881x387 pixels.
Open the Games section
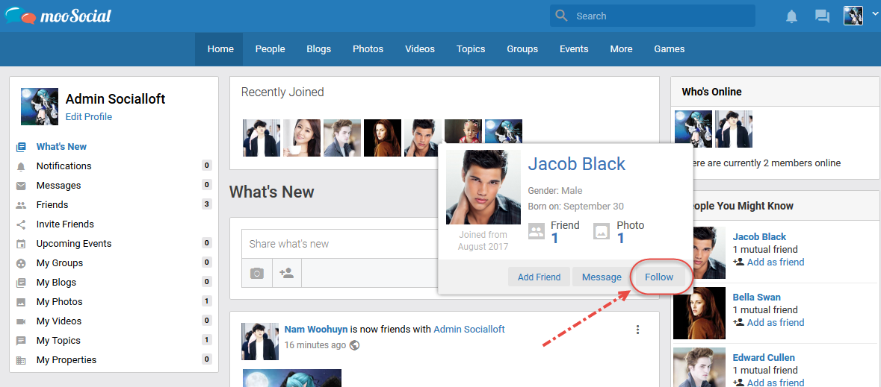click(x=670, y=48)
